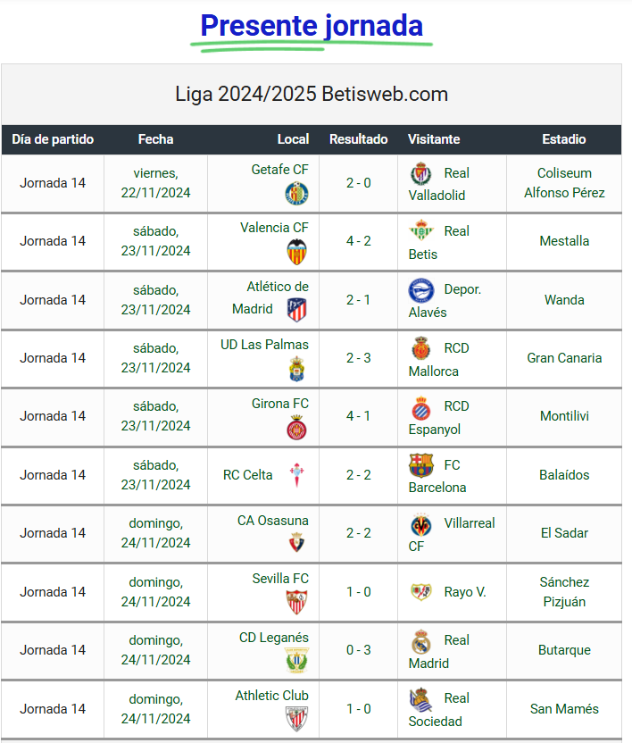Click the Real Sociedad crest
Viewport: 632px width, 743px height.
pyautogui.click(x=421, y=700)
